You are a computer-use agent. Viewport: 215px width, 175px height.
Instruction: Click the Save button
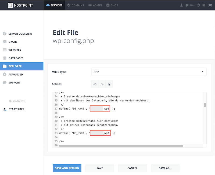[100, 168]
